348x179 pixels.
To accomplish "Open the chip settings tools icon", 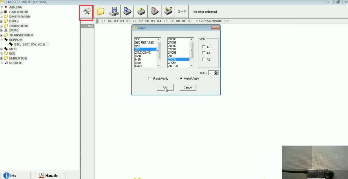I will pyautogui.click(x=86, y=12).
